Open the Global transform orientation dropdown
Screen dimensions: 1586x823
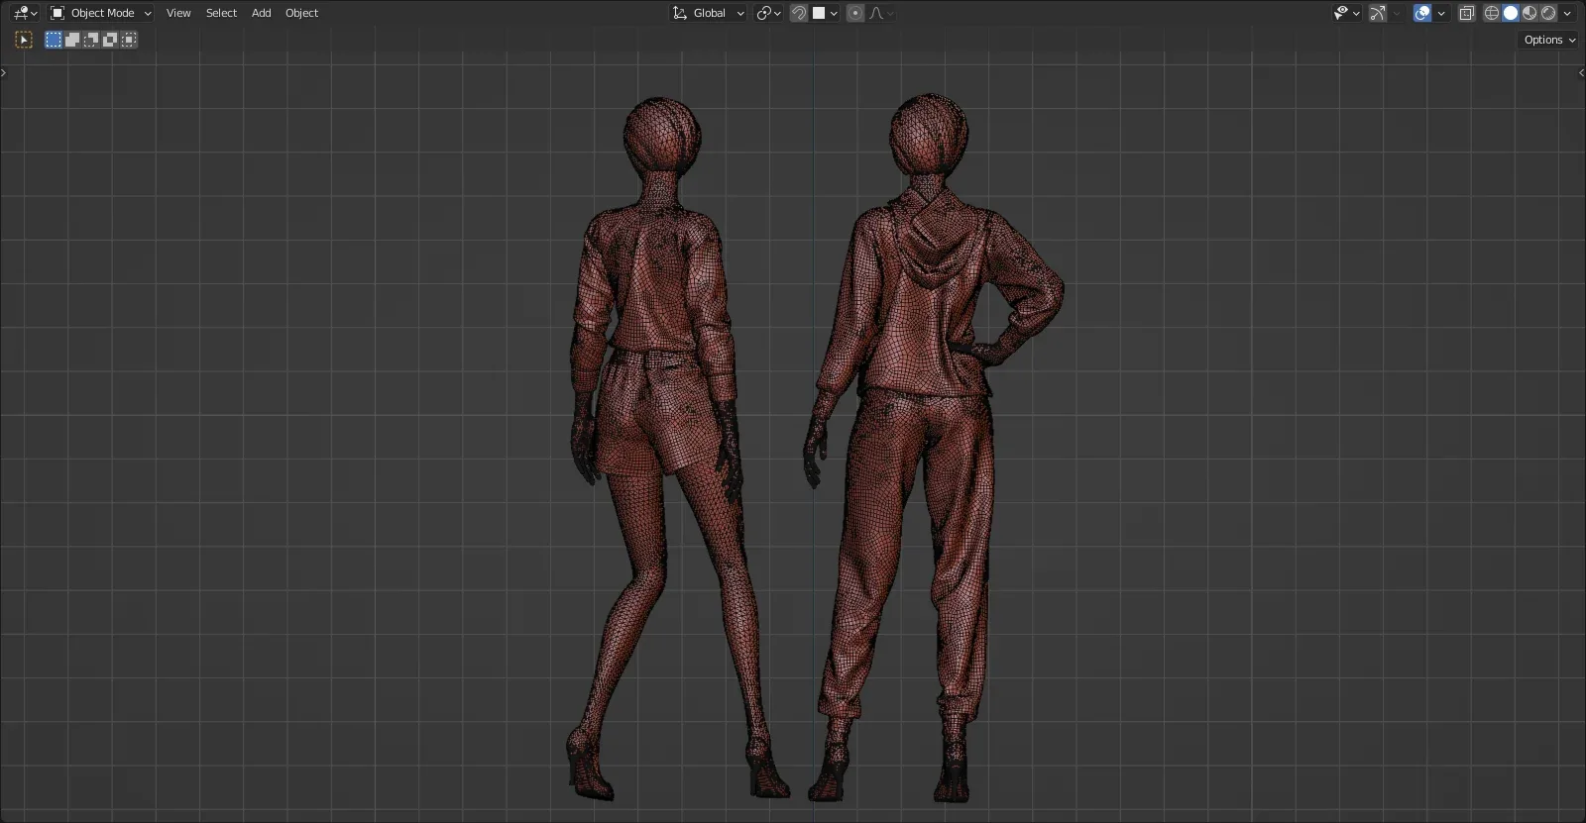point(708,13)
